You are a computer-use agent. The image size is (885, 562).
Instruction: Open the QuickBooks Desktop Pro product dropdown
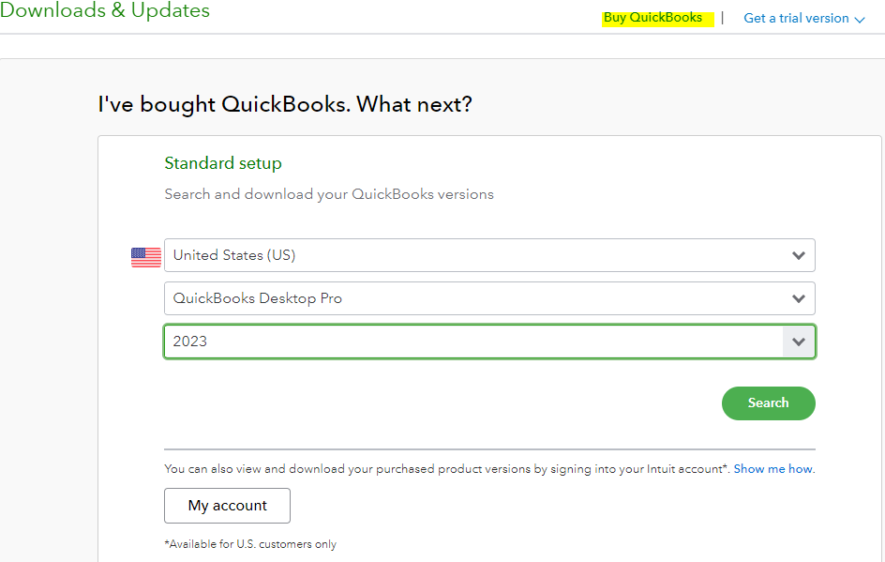[x=489, y=298]
